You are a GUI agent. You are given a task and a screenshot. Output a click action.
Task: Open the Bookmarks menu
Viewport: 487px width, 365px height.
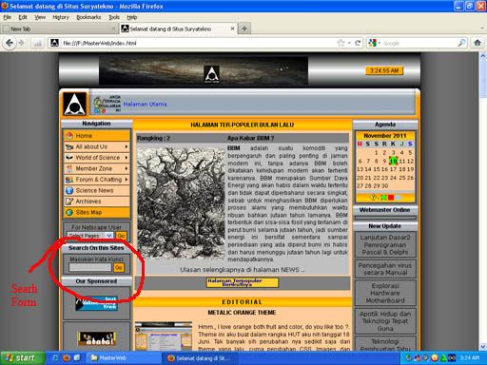(x=88, y=17)
